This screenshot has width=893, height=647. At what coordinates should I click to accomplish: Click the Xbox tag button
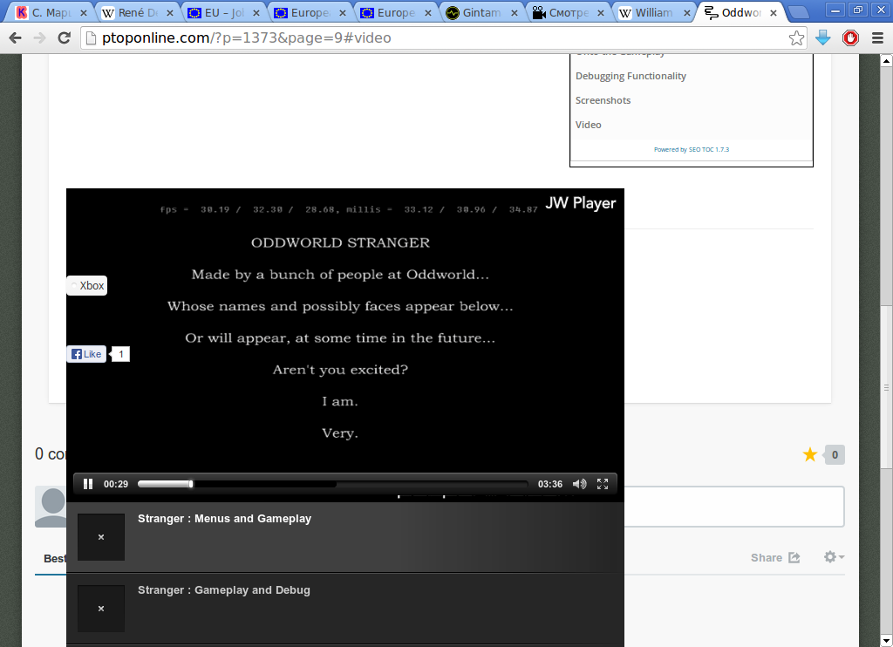87,285
